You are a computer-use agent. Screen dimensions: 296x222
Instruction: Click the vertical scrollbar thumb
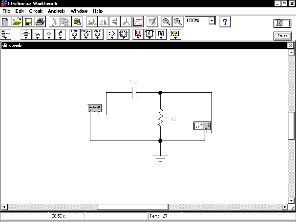291,126
